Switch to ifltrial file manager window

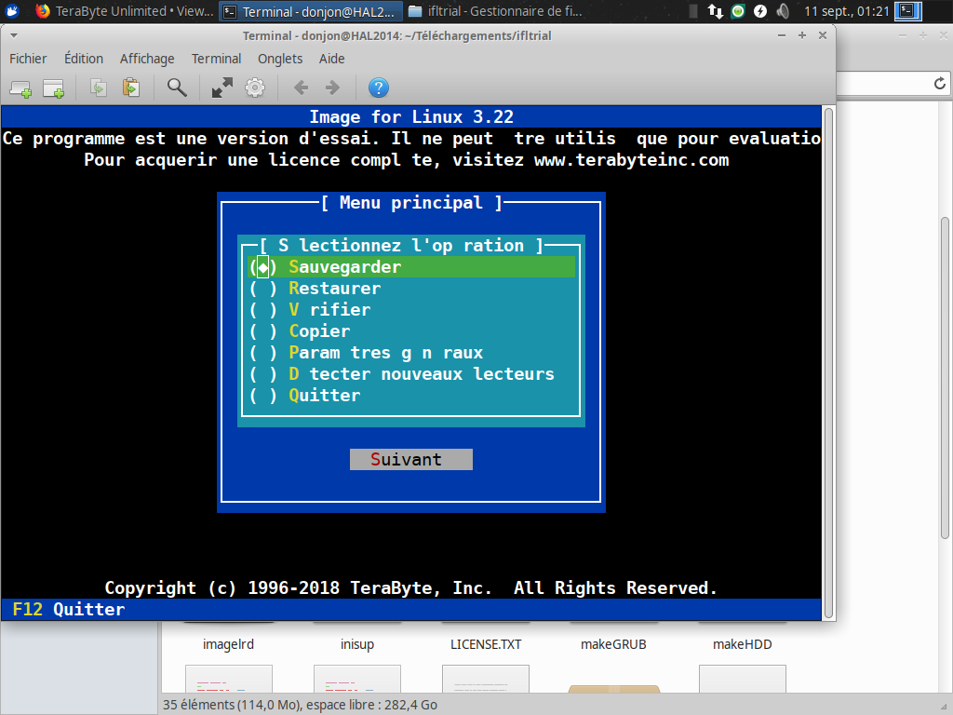click(x=495, y=11)
